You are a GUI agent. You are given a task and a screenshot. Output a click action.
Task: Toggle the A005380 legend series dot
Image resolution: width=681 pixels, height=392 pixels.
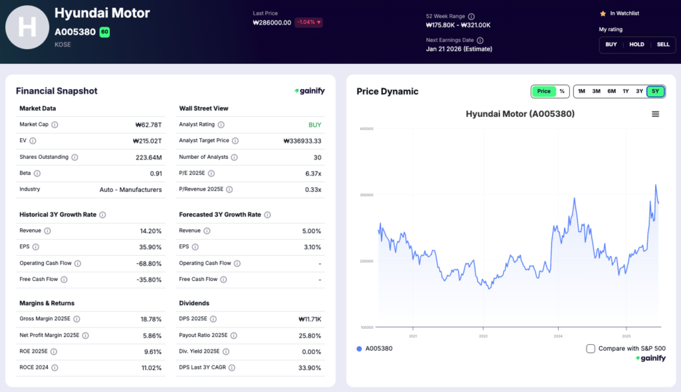coord(360,348)
